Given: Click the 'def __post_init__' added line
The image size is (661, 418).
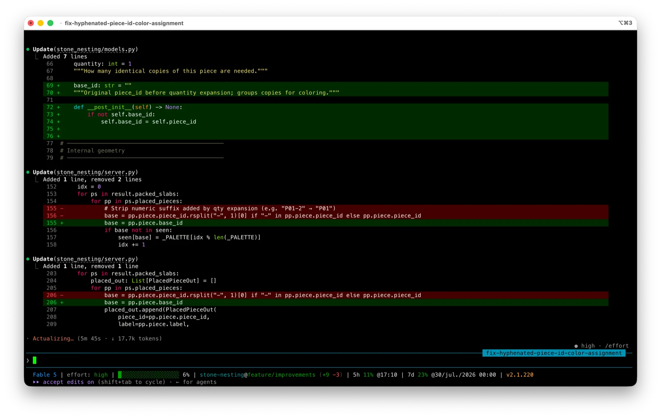Looking at the screenshot, I should pyautogui.click(x=326, y=107).
